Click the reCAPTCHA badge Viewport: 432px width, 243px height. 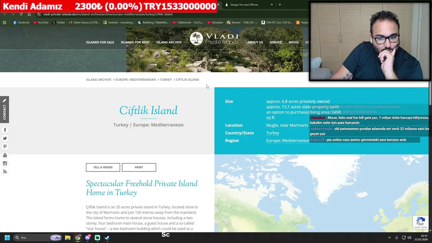coord(421,222)
